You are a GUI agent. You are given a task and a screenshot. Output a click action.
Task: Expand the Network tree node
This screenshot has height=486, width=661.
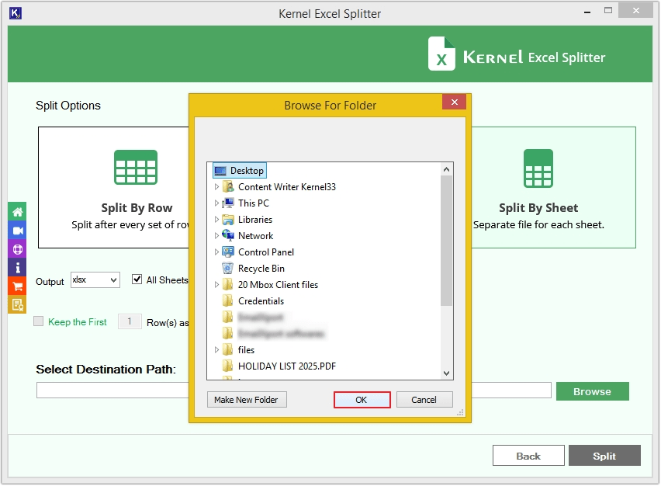point(216,236)
